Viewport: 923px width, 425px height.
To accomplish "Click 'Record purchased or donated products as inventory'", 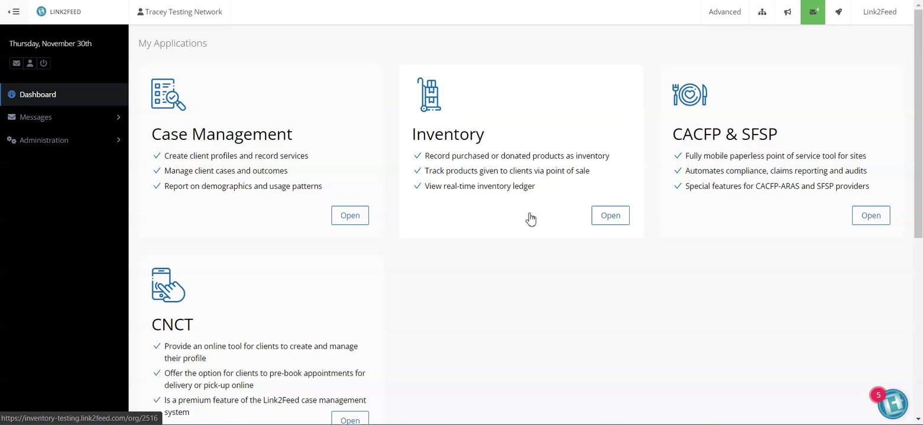I will pos(517,156).
